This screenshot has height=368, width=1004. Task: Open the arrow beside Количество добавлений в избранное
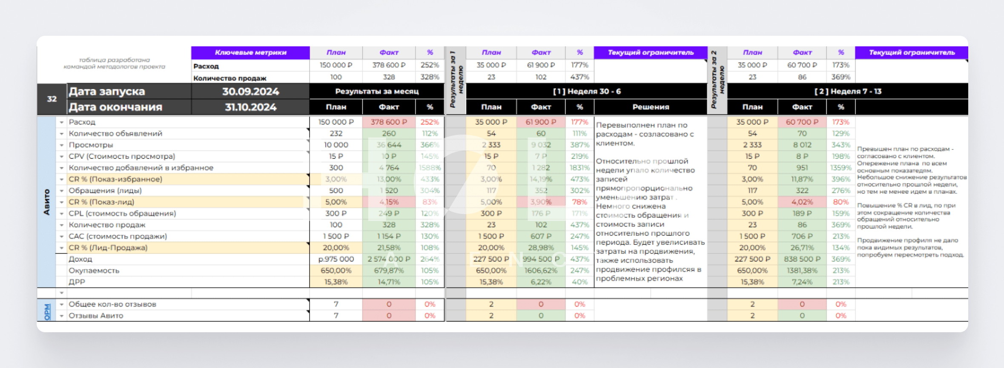[62, 168]
